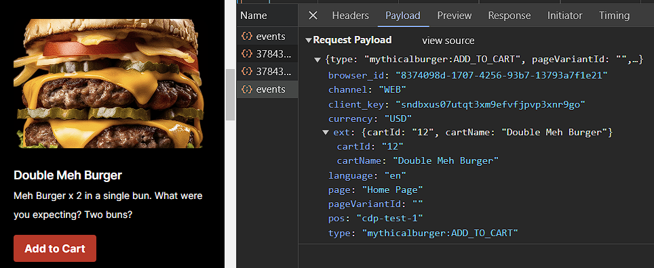
Task: Click the cartName "Double Meh Burger" child value
Action: (446, 160)
